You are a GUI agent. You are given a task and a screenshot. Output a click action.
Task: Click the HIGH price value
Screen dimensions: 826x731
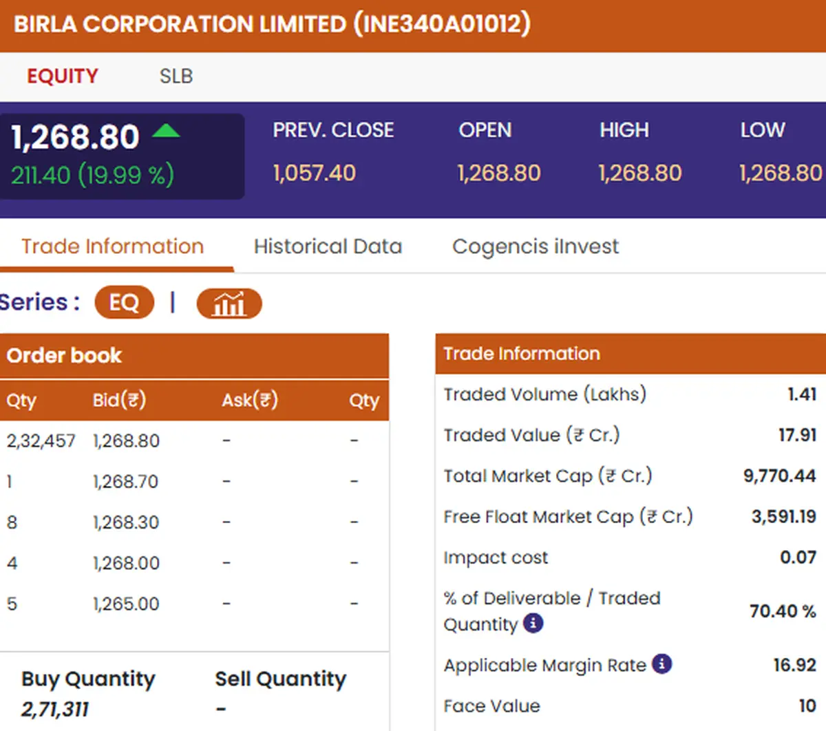coord(640,173)
